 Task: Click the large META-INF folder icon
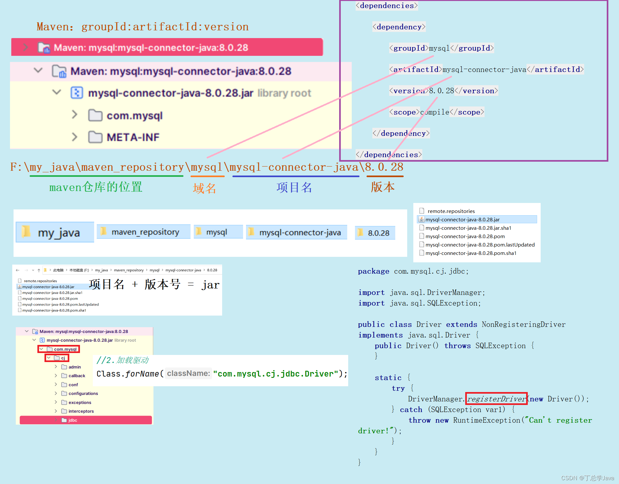95,137
